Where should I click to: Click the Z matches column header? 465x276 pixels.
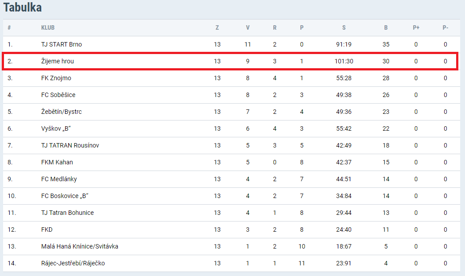(217, 27)
